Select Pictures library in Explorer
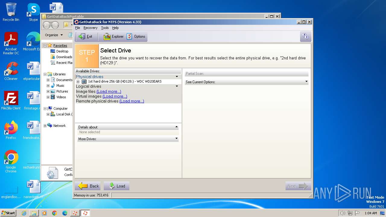386x217 pixels. (62, 91)
